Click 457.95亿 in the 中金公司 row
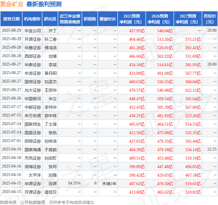Image resolution: width=218 pixels, height=205 pixels. [137, 31]
